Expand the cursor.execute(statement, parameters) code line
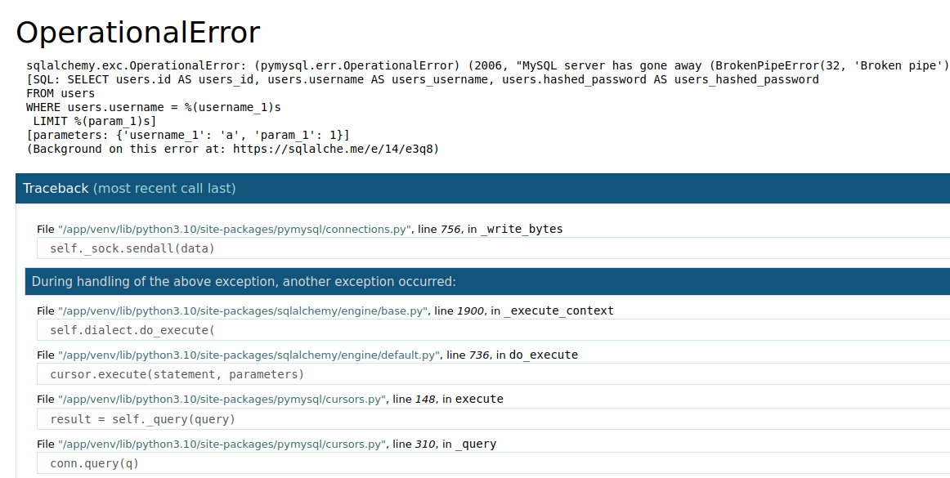This screenshot has height=478, width=950. [493, 374]
